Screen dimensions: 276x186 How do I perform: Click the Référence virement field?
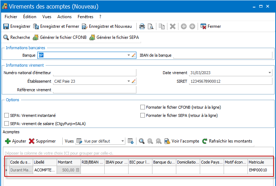click(95, 90)
